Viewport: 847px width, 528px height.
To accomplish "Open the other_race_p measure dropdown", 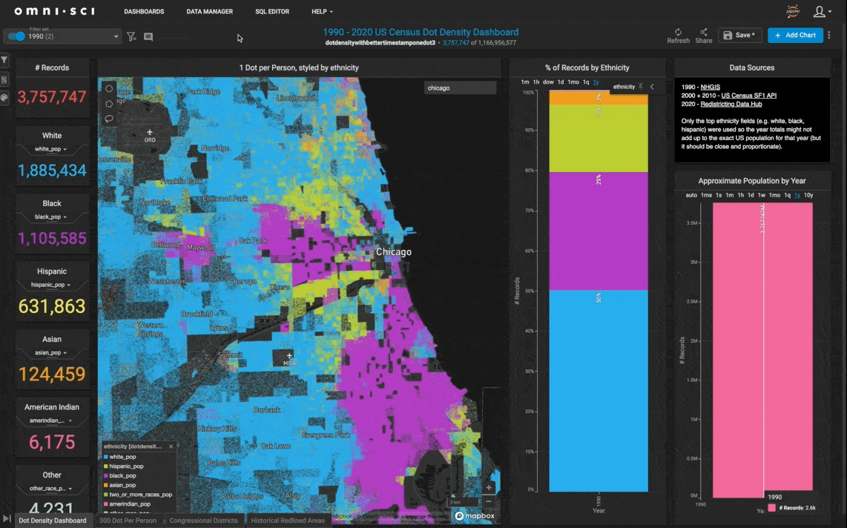I will pyautogui.click(x=50, y=489).
